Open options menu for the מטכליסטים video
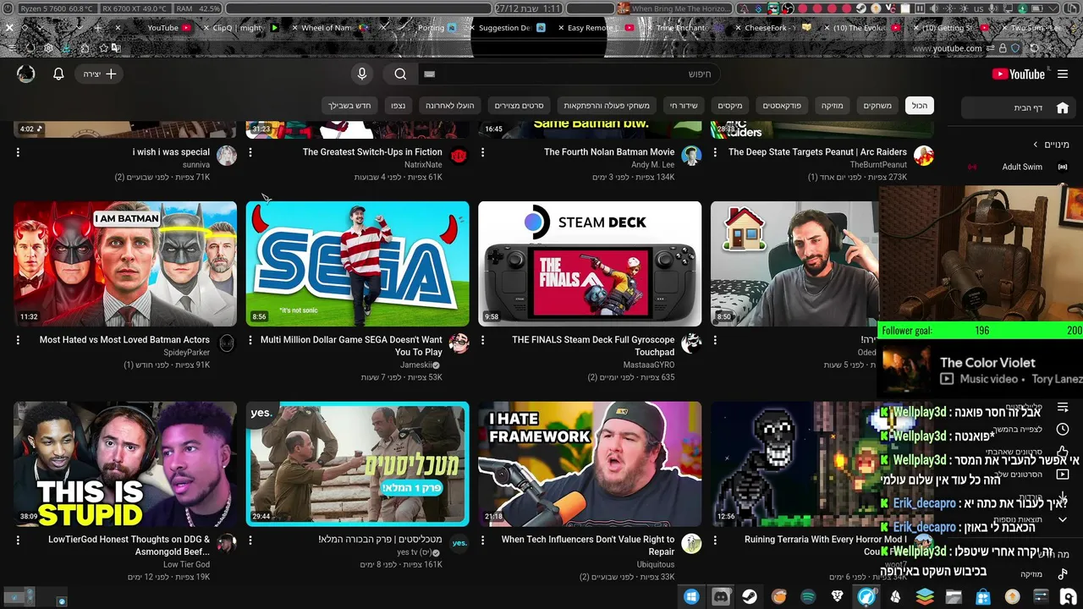This screenshot has height=609, width=1083. point(250,540)
